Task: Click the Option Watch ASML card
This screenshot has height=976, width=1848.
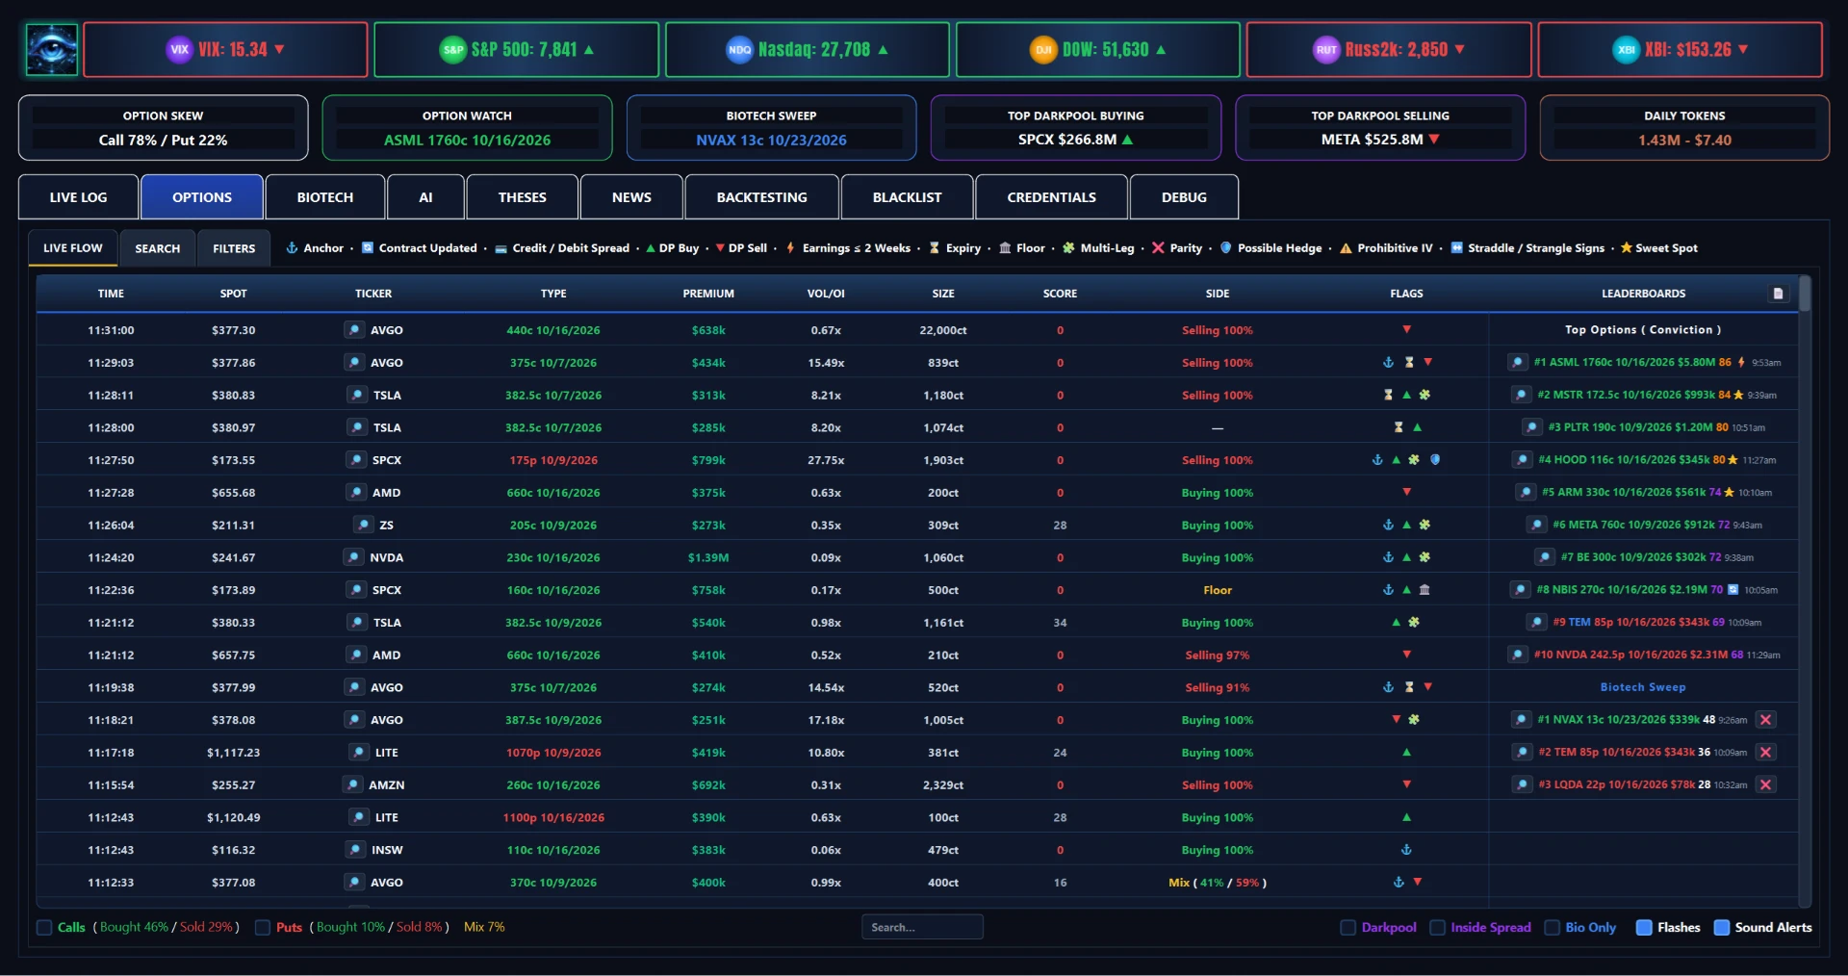Action: [x=467, y=128]
